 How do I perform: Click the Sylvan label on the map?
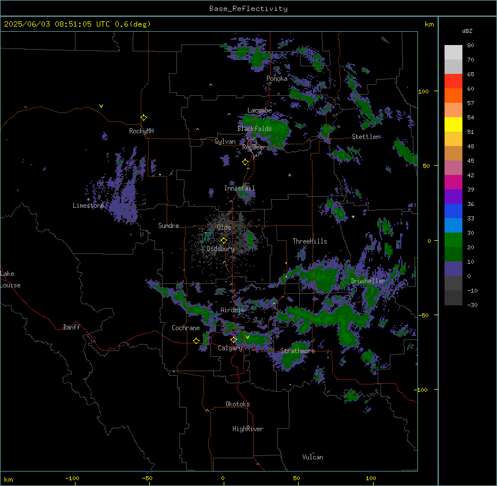225,141
